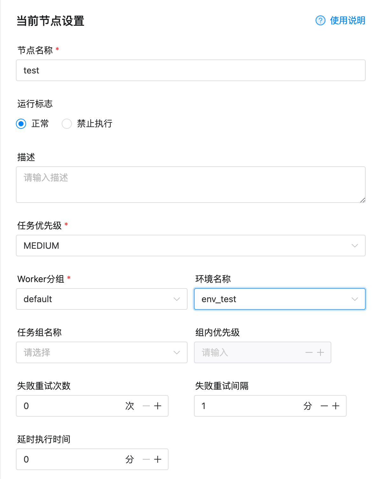Increase 失败重试间隔 with plus icon
Screen dimensions: 379x479
pos(336,406)
